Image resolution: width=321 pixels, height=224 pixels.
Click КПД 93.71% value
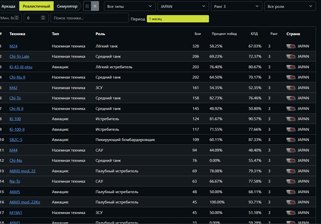point(255,202)
